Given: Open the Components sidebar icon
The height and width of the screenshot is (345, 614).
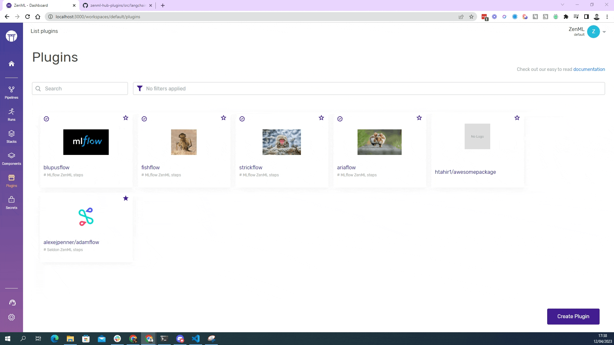Looking at the screenshot, I should coord(12,158).
